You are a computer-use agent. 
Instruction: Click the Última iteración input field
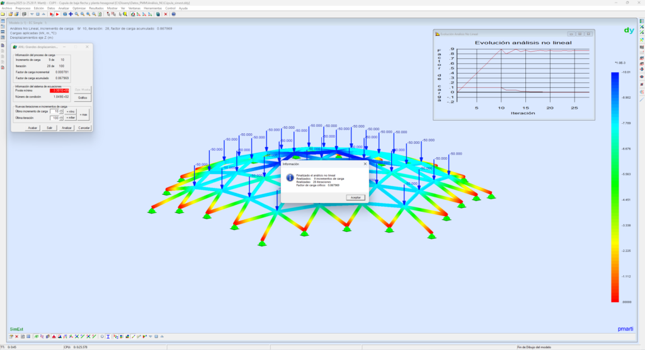[54, 118]
